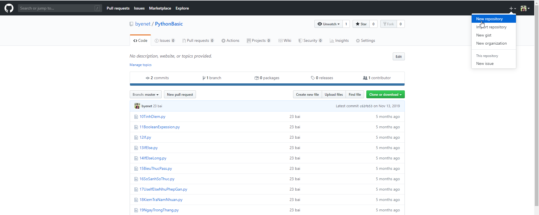Screen dimensions: 539x215
Task: Select New repository from dropdown
Action: (x=494, y=19)
